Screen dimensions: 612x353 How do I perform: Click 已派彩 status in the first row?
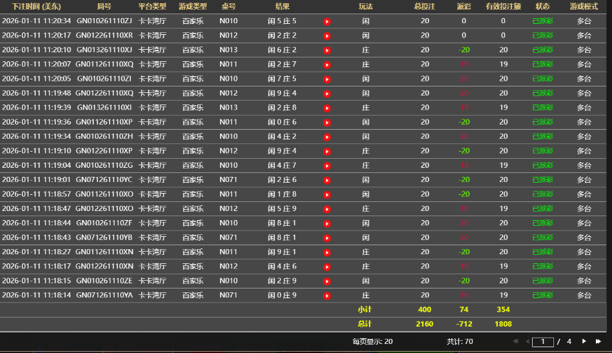point(542,21)
